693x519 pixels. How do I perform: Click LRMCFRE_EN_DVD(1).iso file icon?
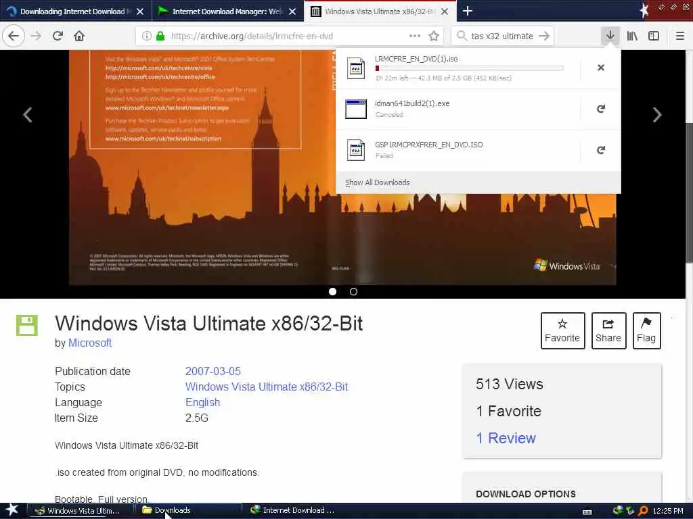click(356, 68)
